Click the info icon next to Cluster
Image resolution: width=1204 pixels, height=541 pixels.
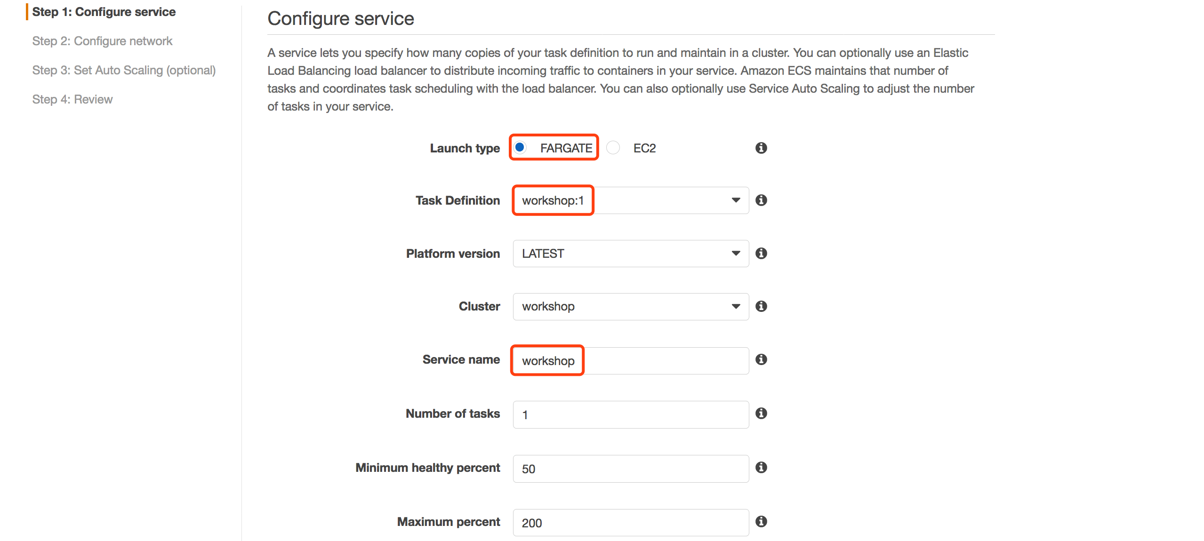point(761,306)
